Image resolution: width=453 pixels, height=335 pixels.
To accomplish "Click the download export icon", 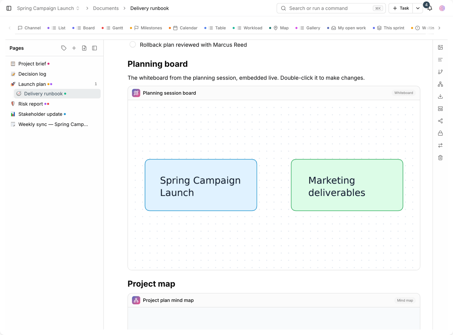I will (x=440, y=96).
